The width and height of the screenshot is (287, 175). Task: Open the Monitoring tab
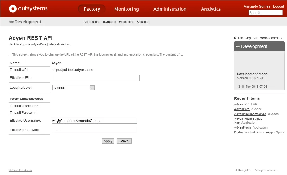[126, 9]
